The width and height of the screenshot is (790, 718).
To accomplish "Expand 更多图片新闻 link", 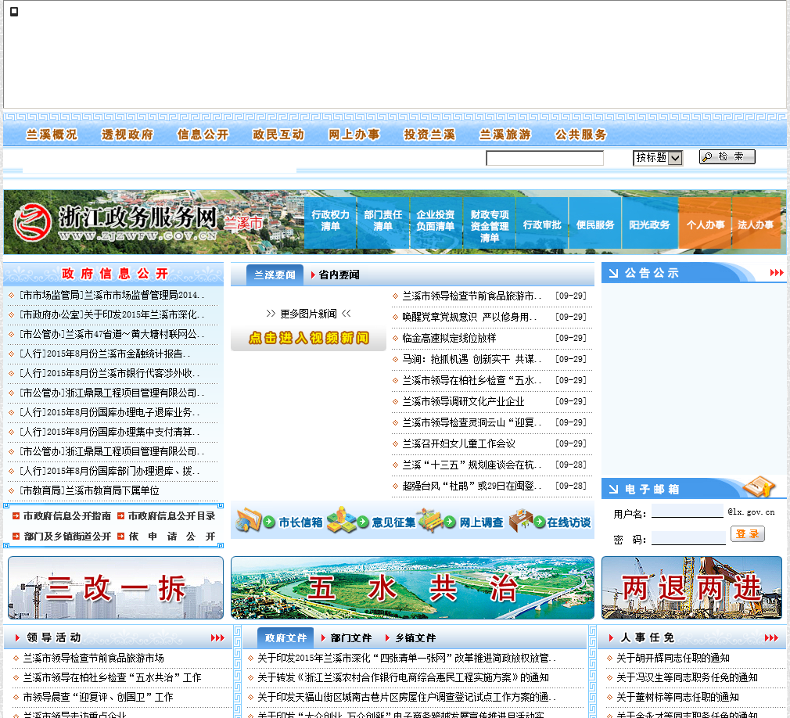I will point(308,314).
